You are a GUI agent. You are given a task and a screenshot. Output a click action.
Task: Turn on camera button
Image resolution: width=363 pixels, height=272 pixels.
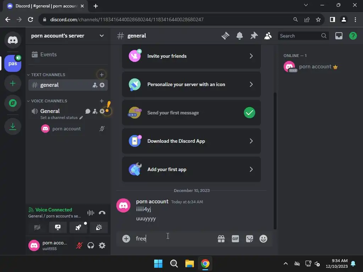37,227
